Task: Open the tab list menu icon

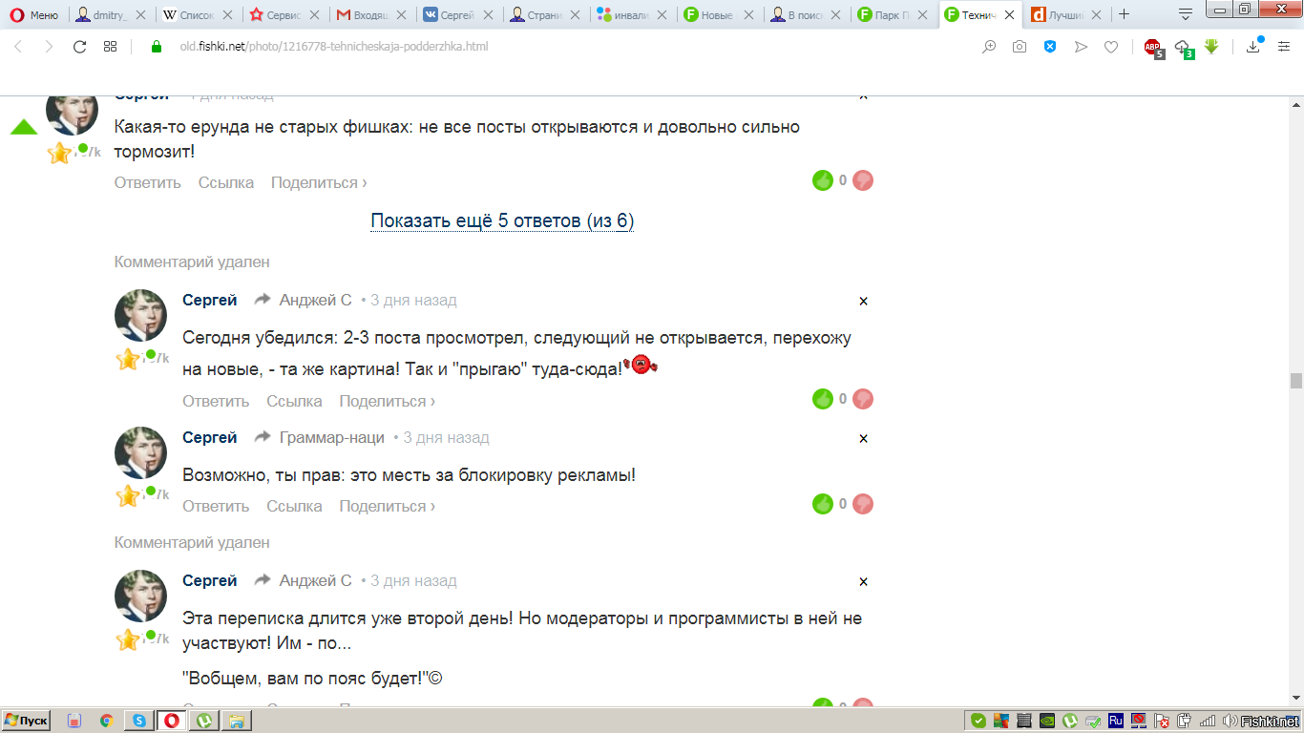Action: pos(1186,14)
